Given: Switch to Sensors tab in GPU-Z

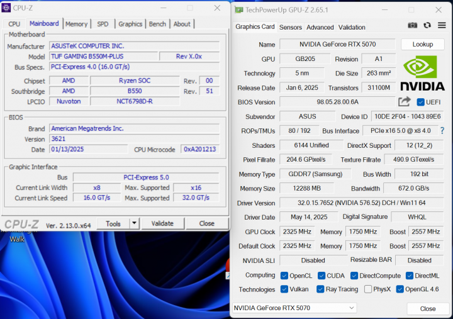Looking at the screenshot, I should [x=290, y=27].
